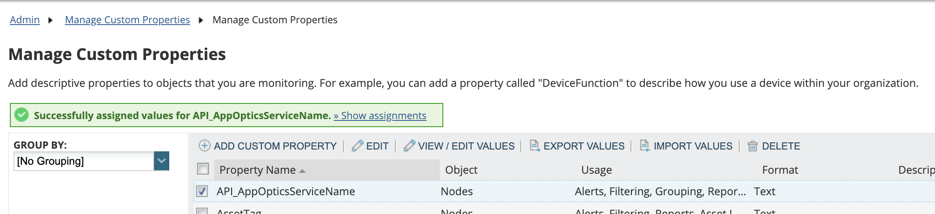Sort by the Usage column header

pos(596,170)
